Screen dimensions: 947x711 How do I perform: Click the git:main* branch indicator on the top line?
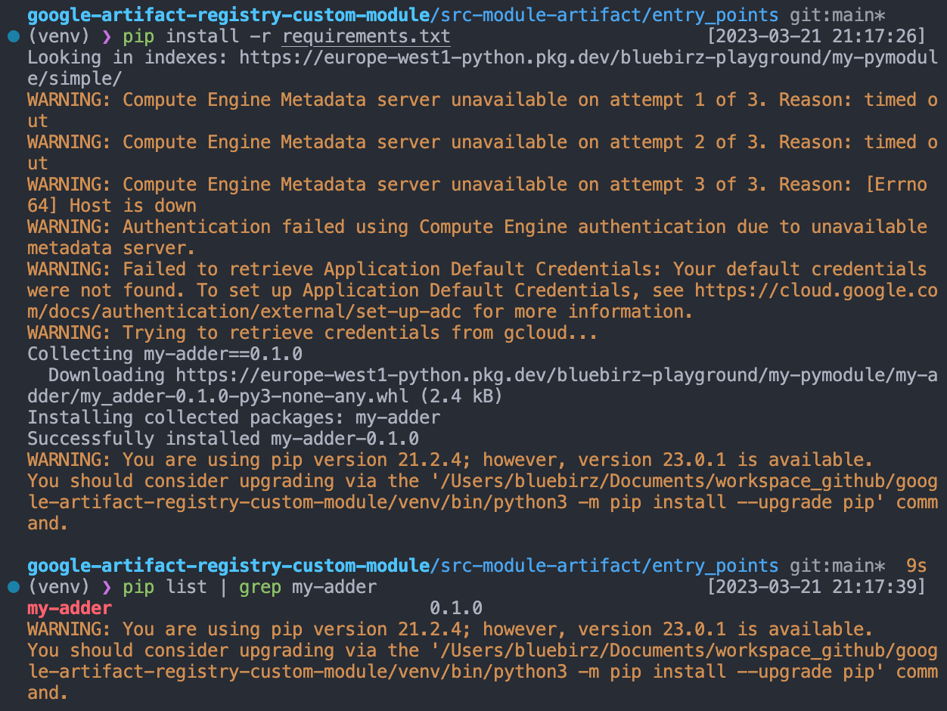[837, 15]
